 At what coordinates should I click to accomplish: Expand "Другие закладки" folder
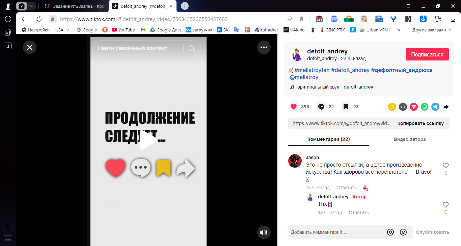[x=432, y=30]
